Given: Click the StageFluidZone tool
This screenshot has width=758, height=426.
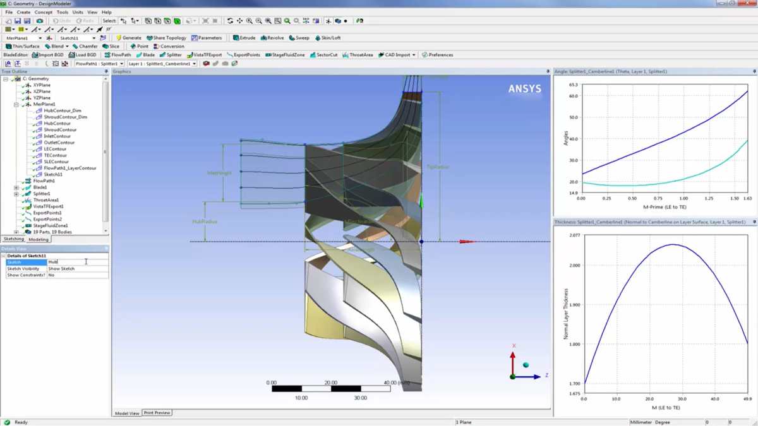Looking at the screenshot, I should point(285,55).
